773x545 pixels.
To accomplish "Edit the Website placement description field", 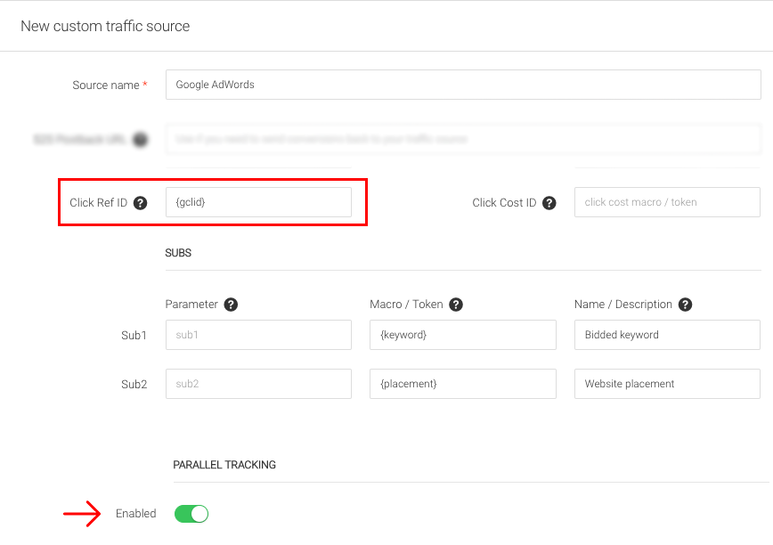I will coord(667,384).
